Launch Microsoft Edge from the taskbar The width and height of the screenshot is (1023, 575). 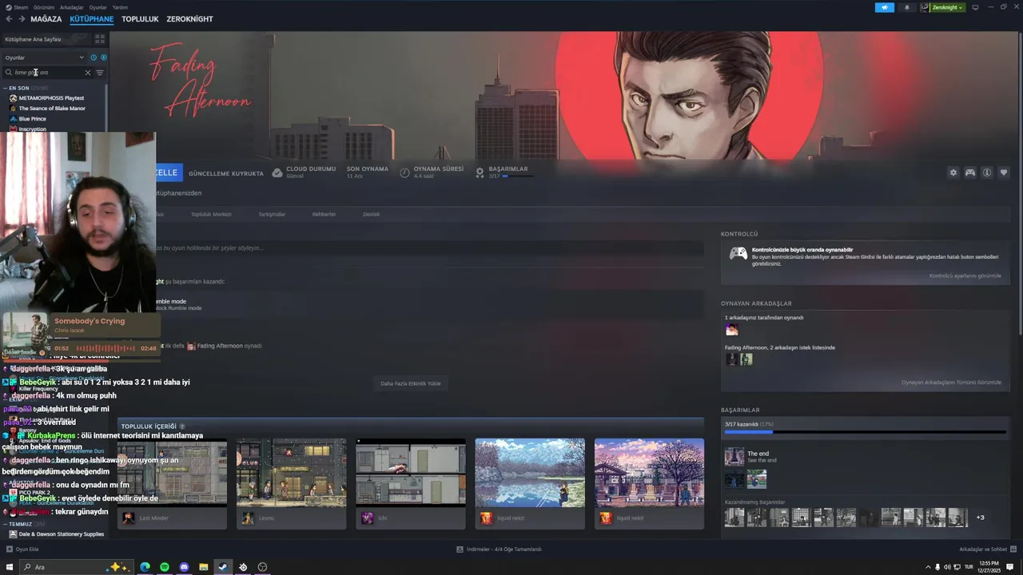145,567
